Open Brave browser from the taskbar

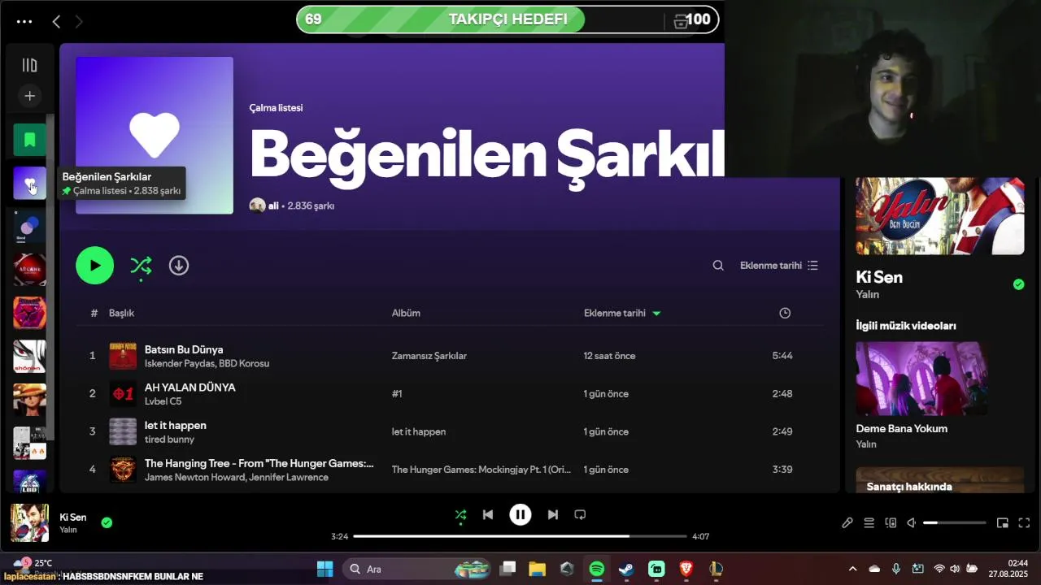[x=686, y=569]
